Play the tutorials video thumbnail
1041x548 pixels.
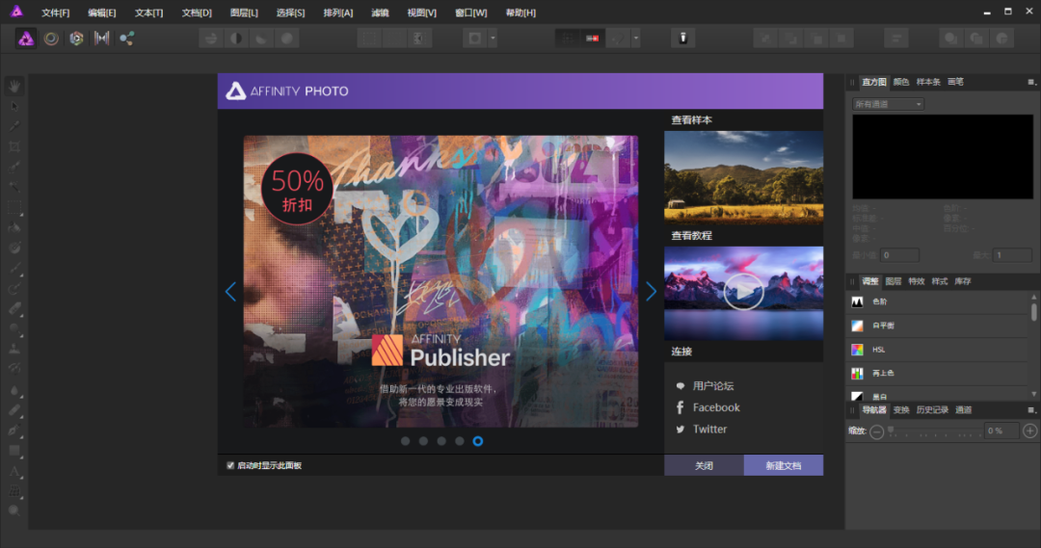743,293
